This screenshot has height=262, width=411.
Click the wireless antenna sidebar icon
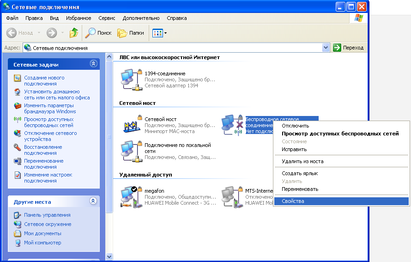pyautogui.click(x=17, y=120)
